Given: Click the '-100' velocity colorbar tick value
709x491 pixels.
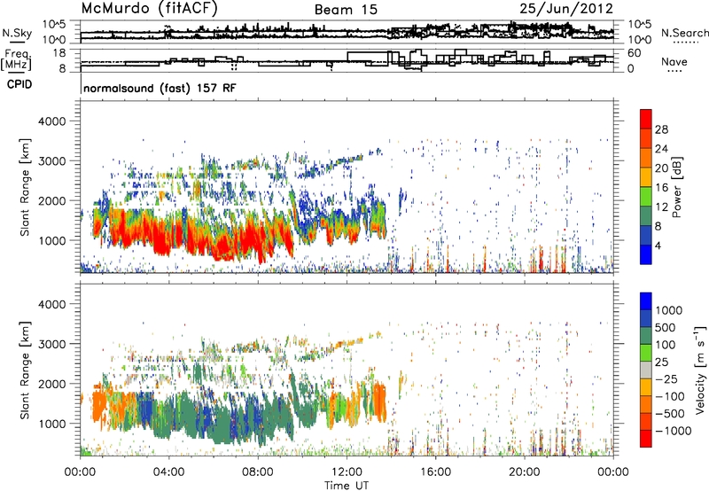Looking at the screenshot, I should click(x=670, y=396).
